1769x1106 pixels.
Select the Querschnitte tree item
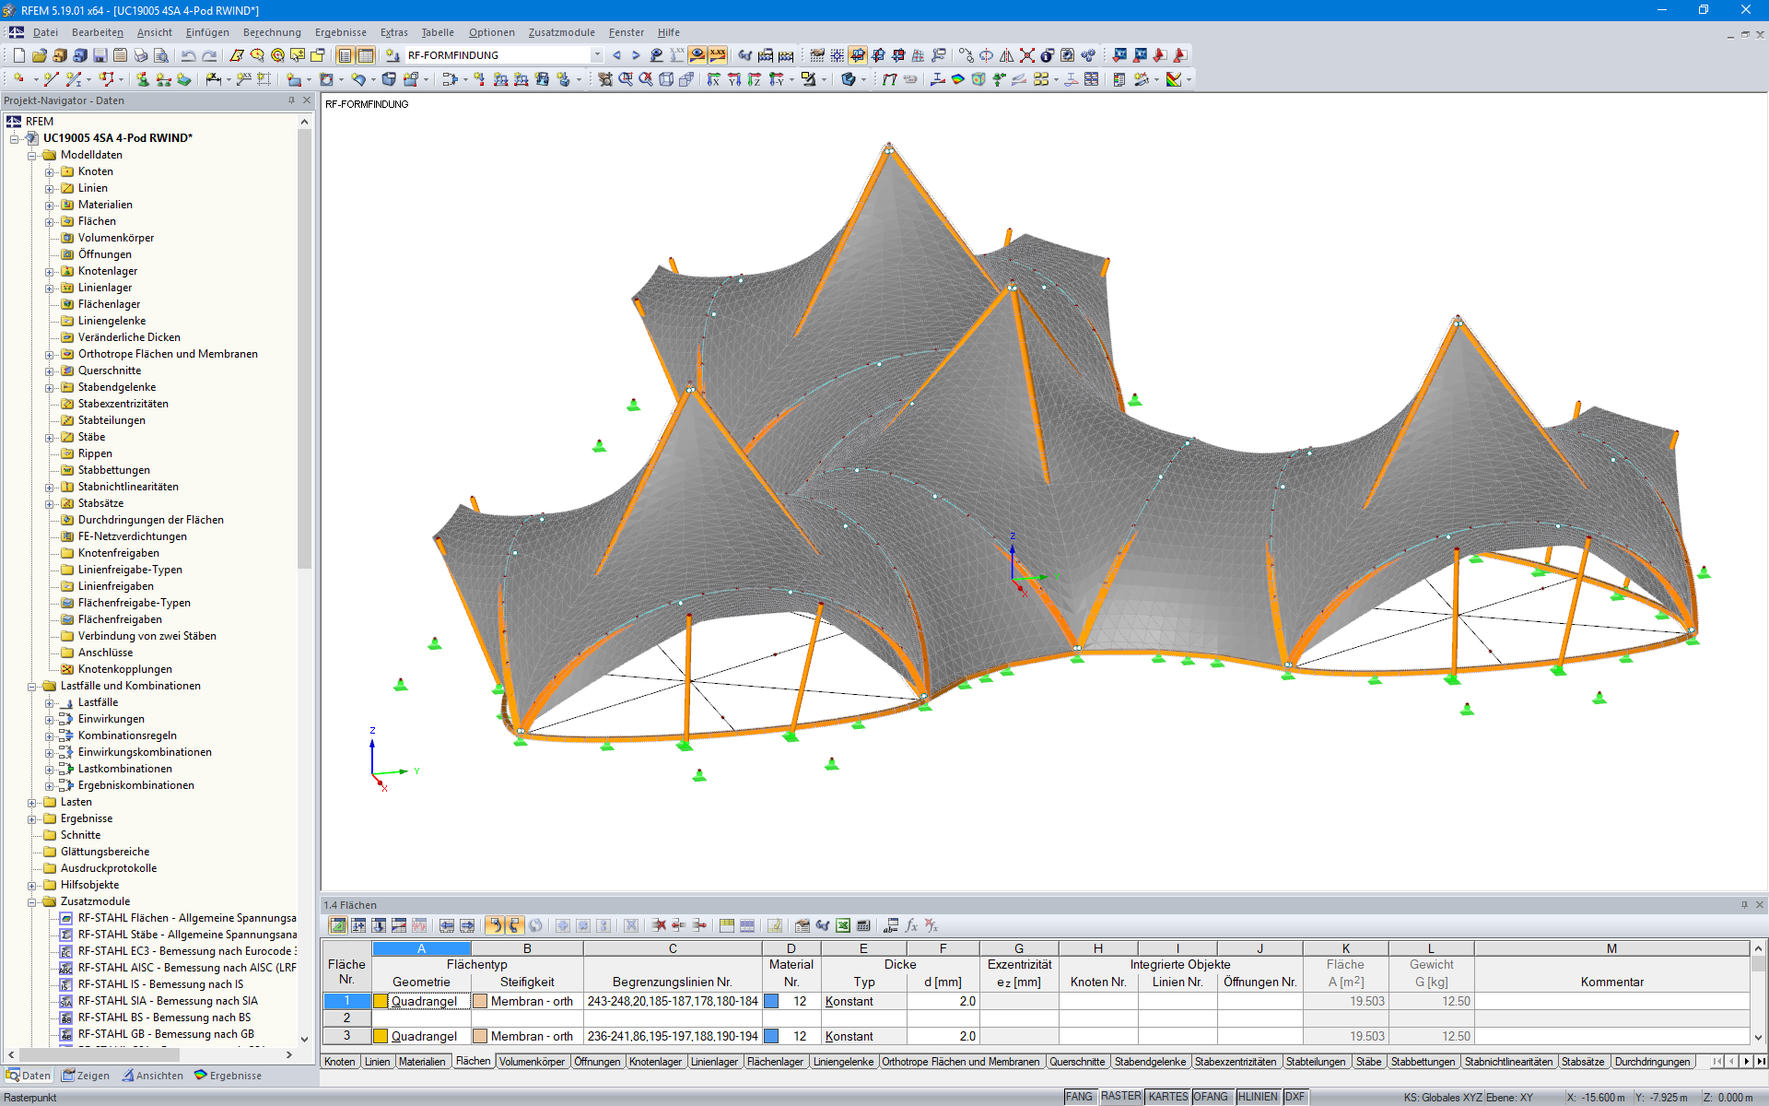pyautogui.click(x=110, y=371)
